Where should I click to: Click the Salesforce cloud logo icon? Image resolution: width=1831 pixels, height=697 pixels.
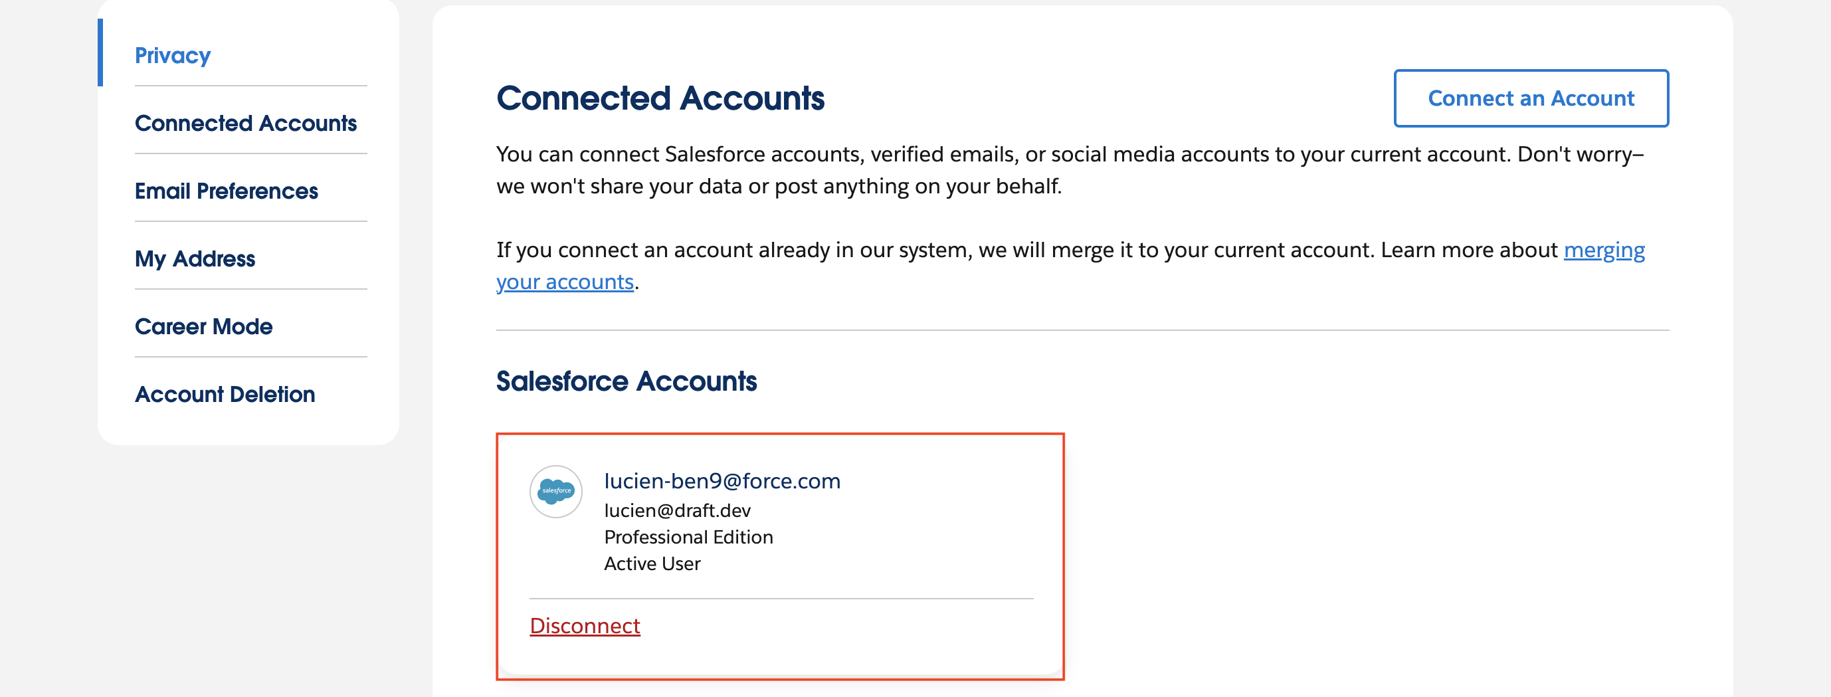tap(556, 492)
